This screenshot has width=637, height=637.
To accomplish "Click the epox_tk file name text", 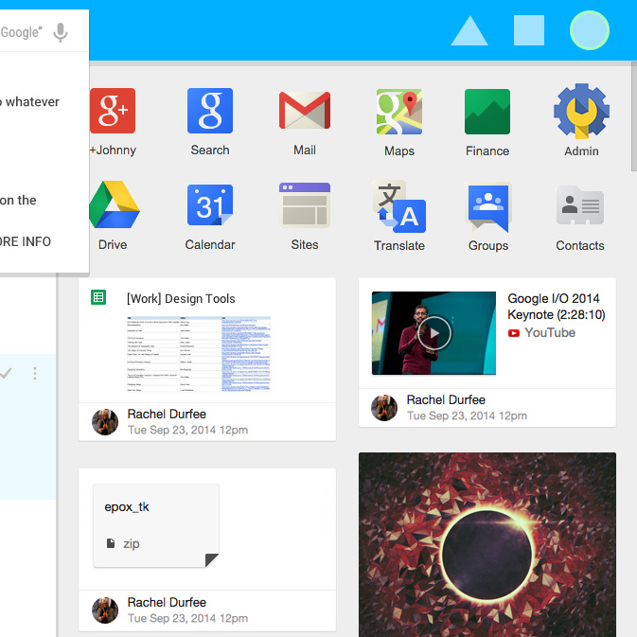I will coord(127,506).
